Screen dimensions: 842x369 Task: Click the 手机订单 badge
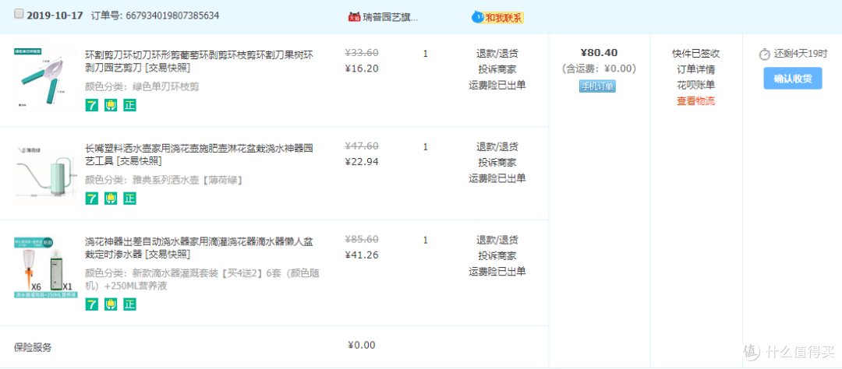(x=597, y=86)
